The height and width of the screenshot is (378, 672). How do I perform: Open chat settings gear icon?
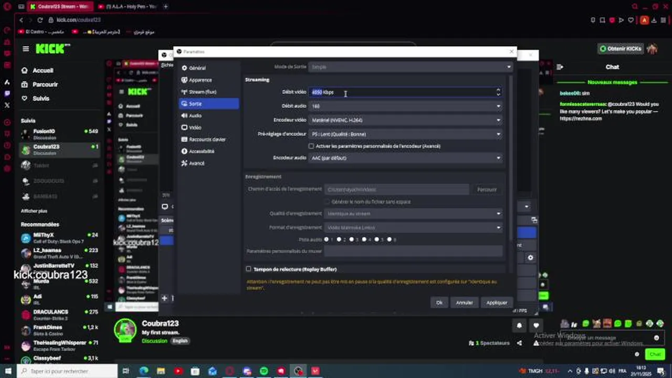pos(637,354)
